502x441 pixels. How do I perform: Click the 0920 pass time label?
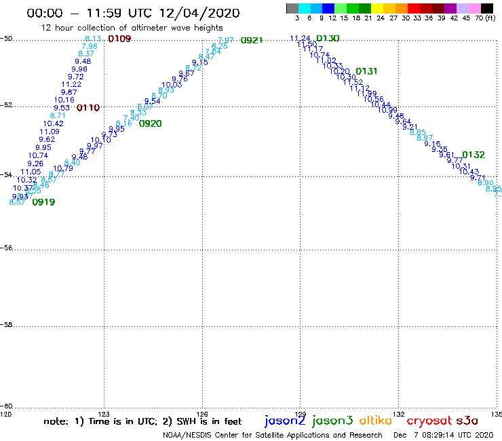150,123
